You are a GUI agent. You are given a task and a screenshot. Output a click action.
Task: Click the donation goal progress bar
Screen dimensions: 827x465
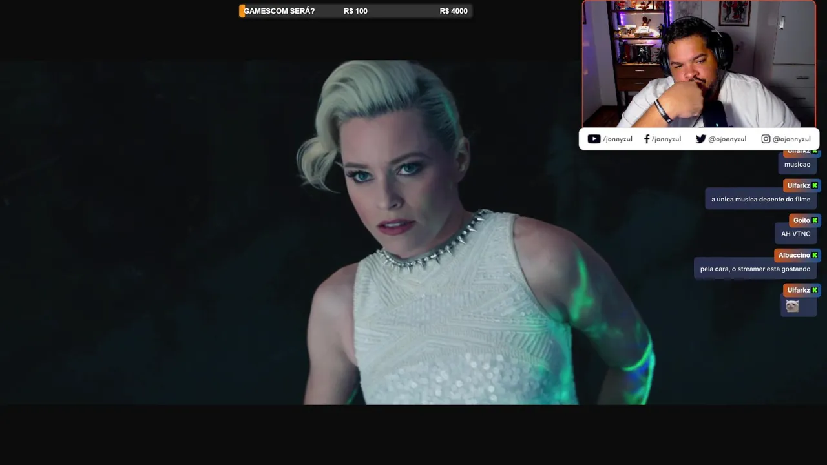pos(355,11)
